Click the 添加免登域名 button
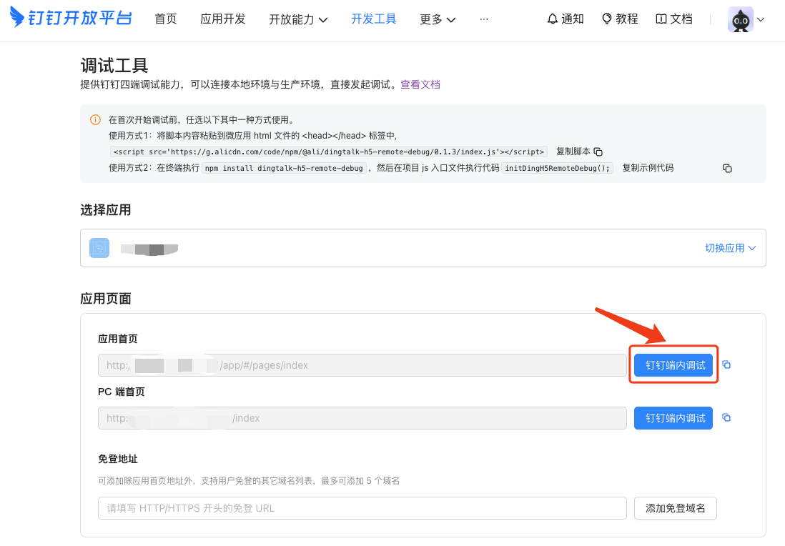The image size is (785, 546). coord(676,508)
